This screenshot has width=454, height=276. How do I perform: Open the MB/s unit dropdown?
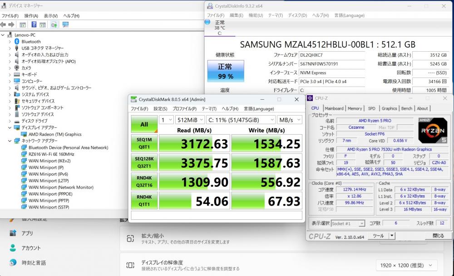click(x=290, y=120)
